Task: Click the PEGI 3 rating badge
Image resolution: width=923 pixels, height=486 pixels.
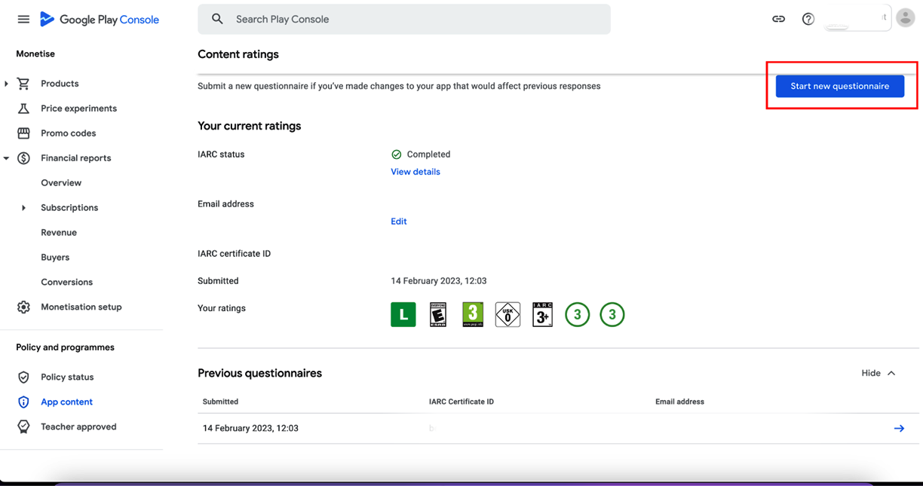Action: (x=473, y=314)
